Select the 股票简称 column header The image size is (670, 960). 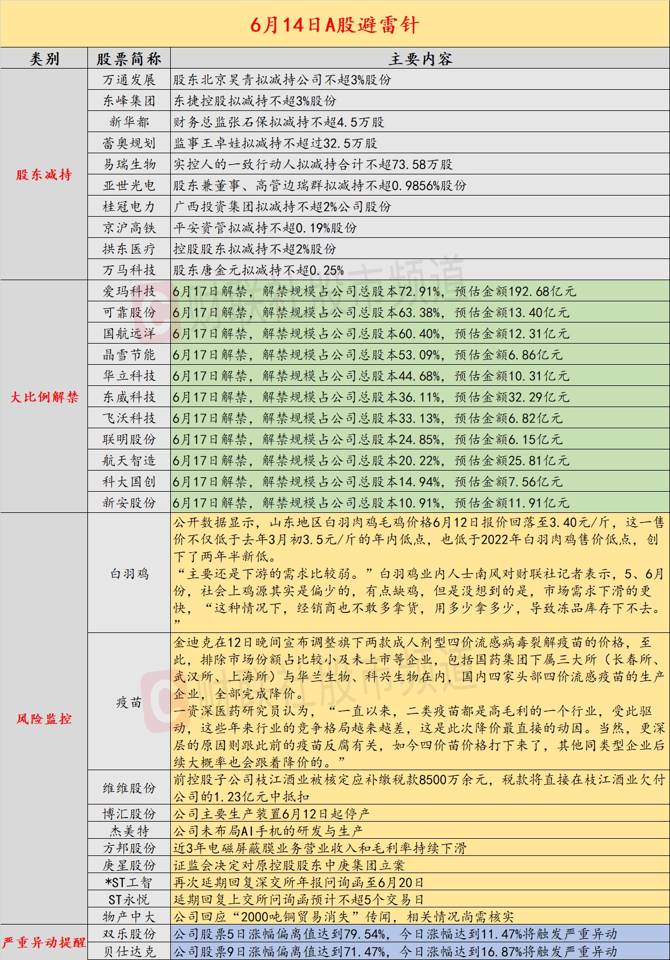click(129, 59)
